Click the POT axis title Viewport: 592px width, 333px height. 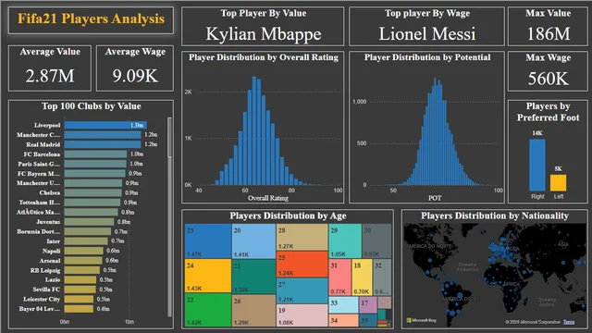pyautogui.click(x=435, y=198)
